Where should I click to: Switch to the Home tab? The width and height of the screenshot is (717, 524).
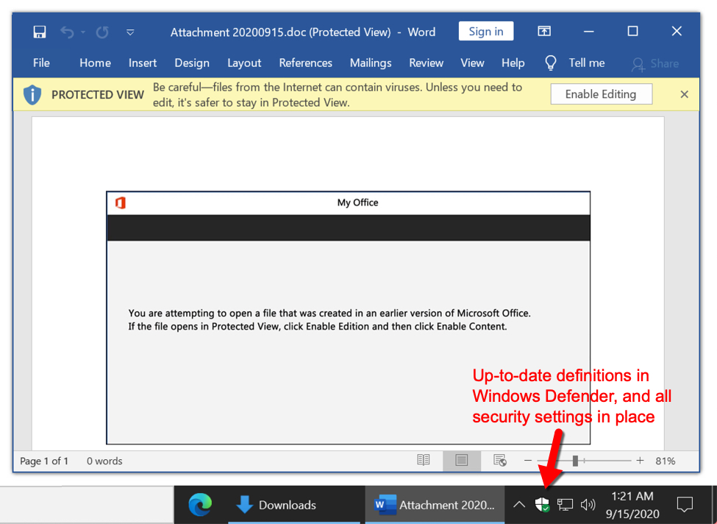coord(95,63)
